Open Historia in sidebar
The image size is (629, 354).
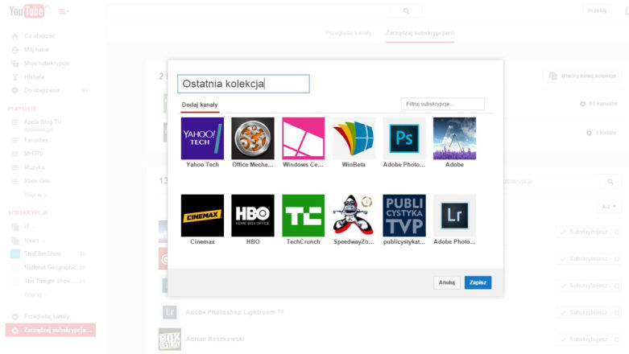coord(34,77)
